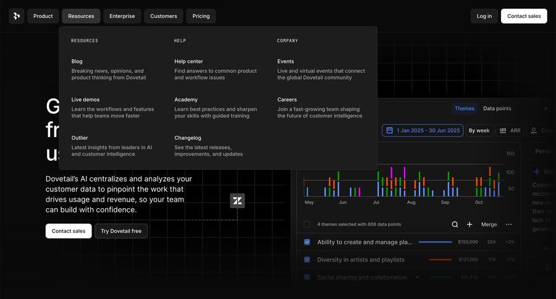Viewport: 556px width, 299px height.
Task: Click the 'Try Dovetail free' button
Action: [x=121, y=231]
